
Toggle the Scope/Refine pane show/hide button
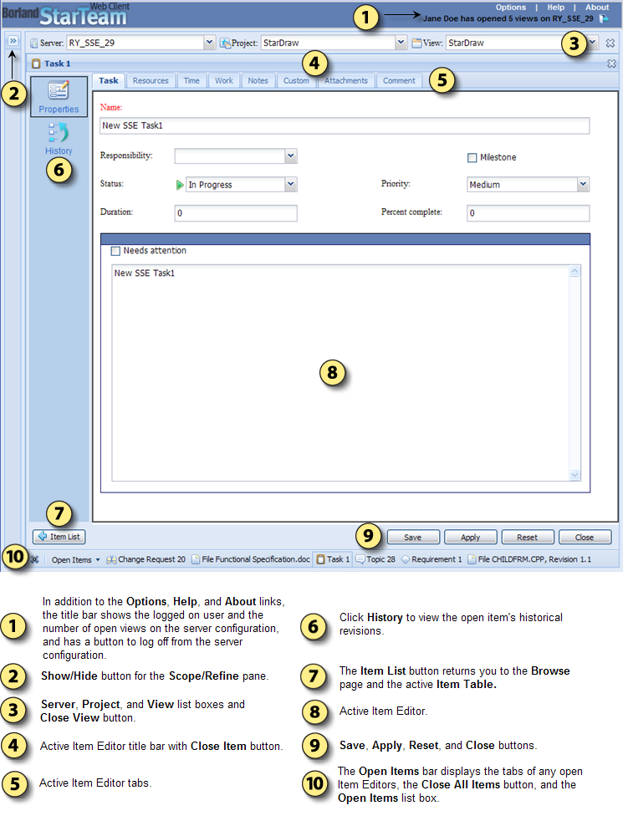coord(13,40)
